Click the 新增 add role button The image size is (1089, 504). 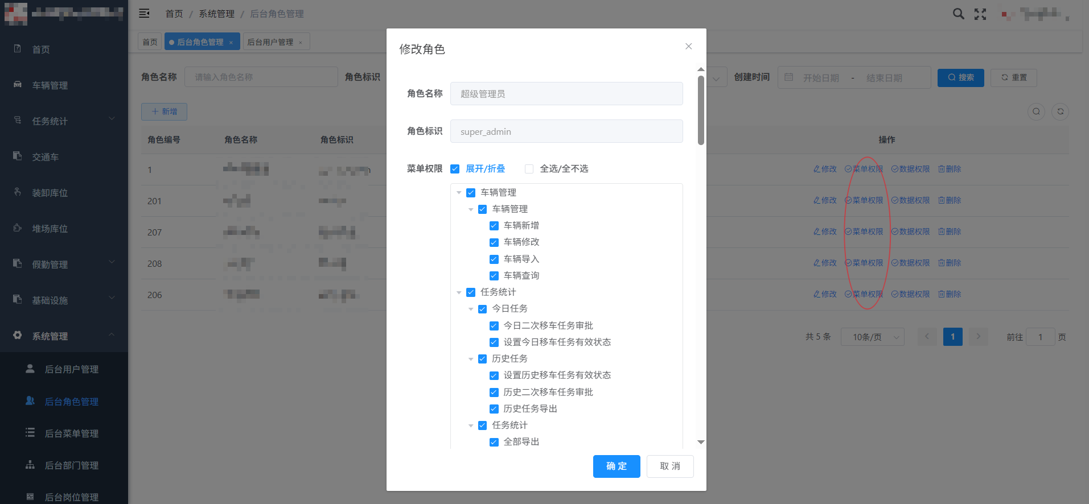[x=164, y=111]
